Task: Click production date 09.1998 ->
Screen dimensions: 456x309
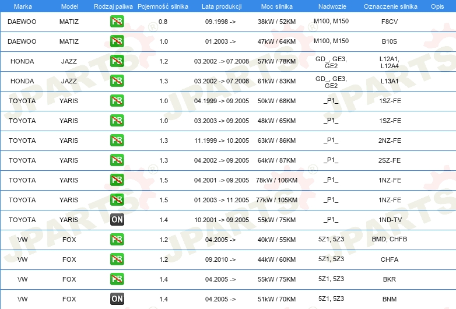Action: tap(220, 22)
